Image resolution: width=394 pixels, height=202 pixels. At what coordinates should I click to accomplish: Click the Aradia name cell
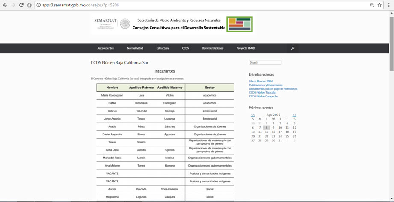click(x=113, y=126)
